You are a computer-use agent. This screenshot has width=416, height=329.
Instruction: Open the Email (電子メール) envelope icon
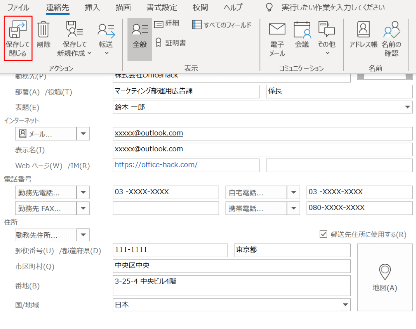(277, 30)
